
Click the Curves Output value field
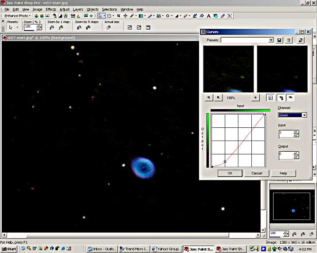286,155
